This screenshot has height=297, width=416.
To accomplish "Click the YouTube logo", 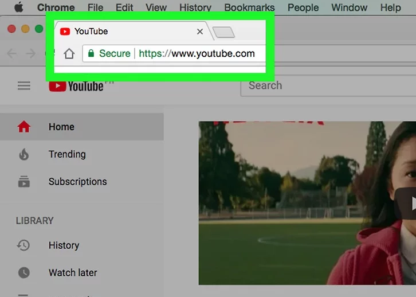I will [76, 86].
